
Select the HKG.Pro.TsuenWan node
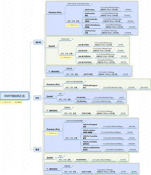(x=90, y=137)
